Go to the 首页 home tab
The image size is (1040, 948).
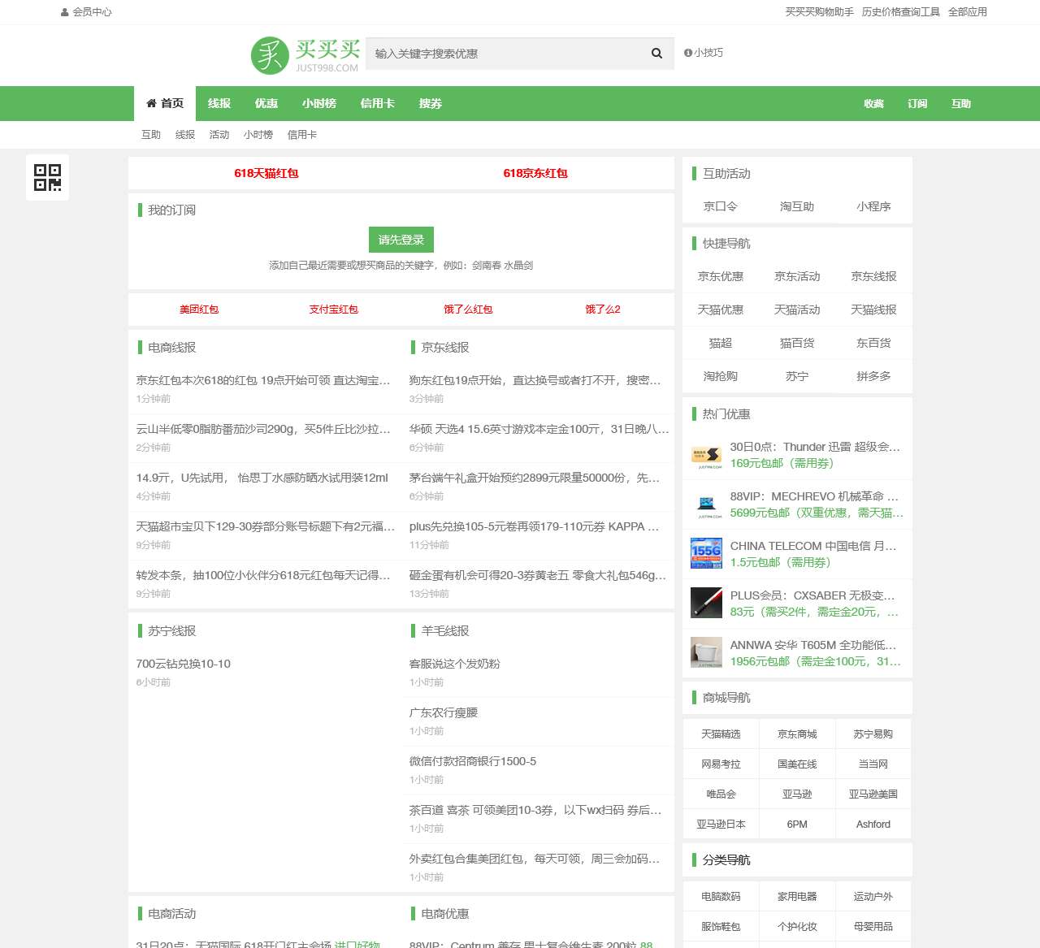pos(165,103)
